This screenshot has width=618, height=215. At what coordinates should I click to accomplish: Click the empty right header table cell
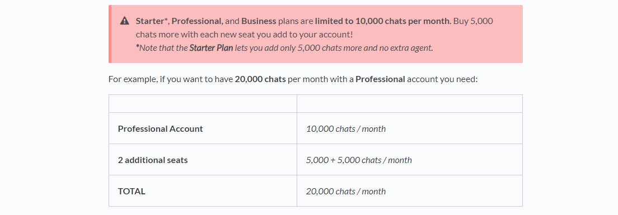pyautogui.click(x=410, y=103)
